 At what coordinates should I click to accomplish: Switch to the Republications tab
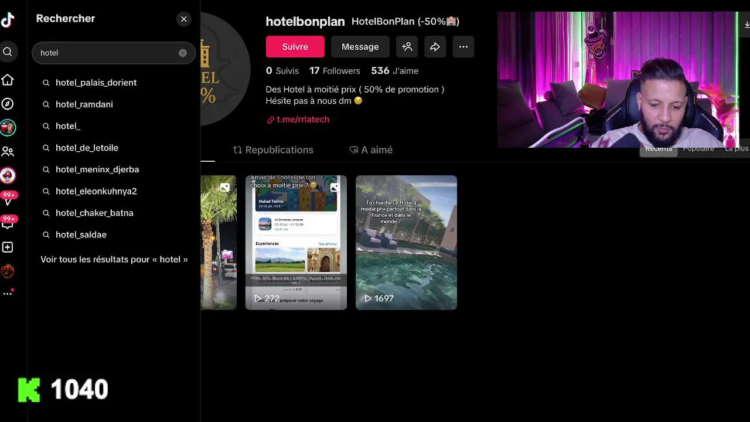(x=273, y=150)
